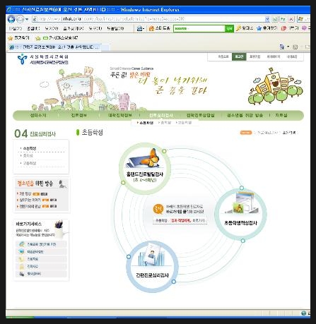Click the green NAVER search go button
The width and height of the screenshot is (316, 324).
tap(229, 29)
